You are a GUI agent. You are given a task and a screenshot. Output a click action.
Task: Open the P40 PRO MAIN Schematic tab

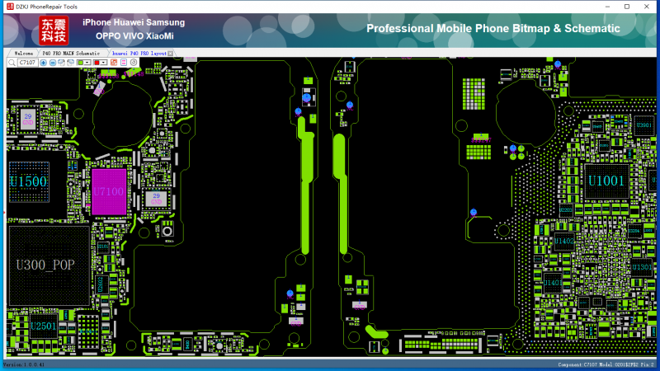click(71, 54)
